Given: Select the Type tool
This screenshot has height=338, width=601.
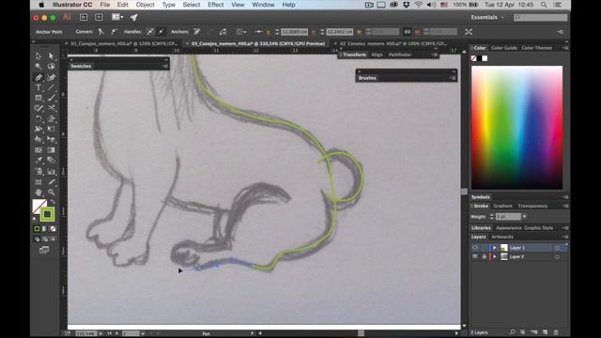Looking at the screenshot, I should coord(39,87).
